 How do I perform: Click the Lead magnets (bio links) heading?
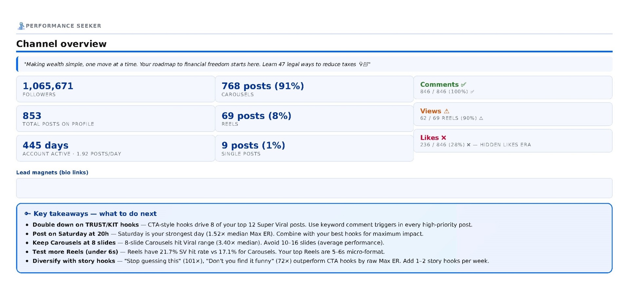point(52,172)
